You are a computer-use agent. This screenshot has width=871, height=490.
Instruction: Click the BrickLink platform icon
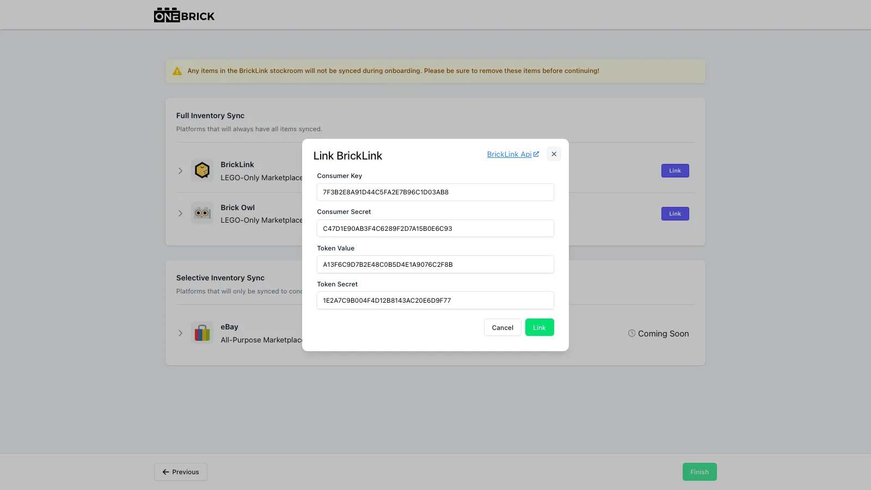pos(202,170)
